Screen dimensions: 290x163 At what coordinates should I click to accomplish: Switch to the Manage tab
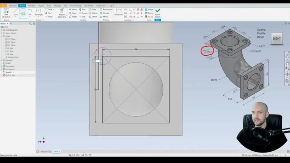pyautogui.click(x=57, y=6)
